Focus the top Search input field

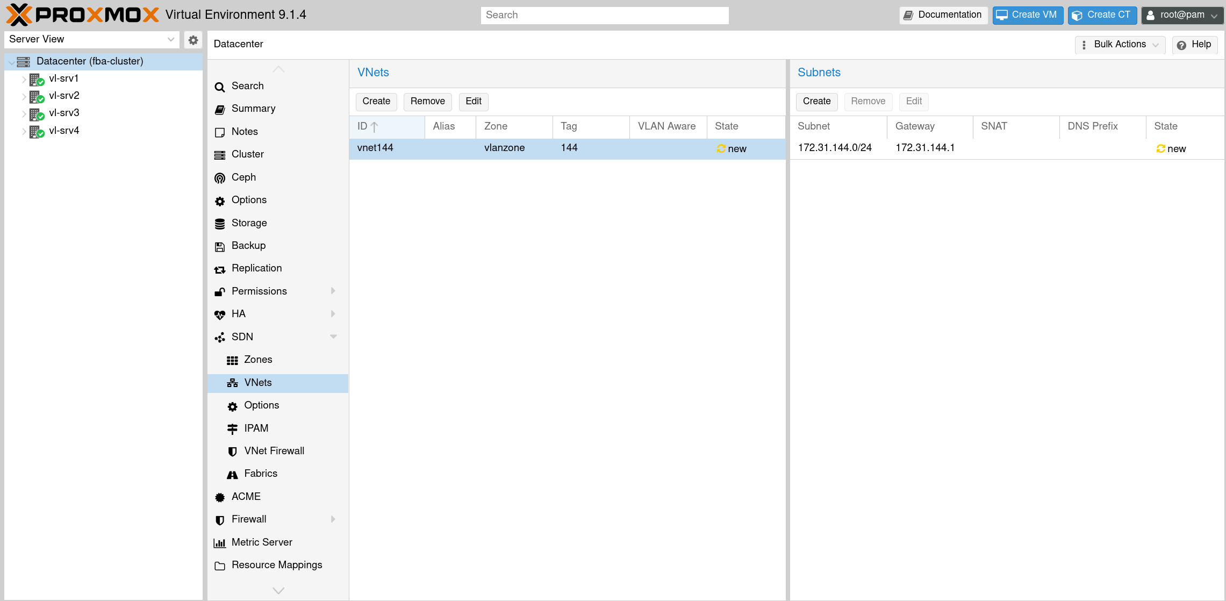pyautogui.click(x=605, y=15)
